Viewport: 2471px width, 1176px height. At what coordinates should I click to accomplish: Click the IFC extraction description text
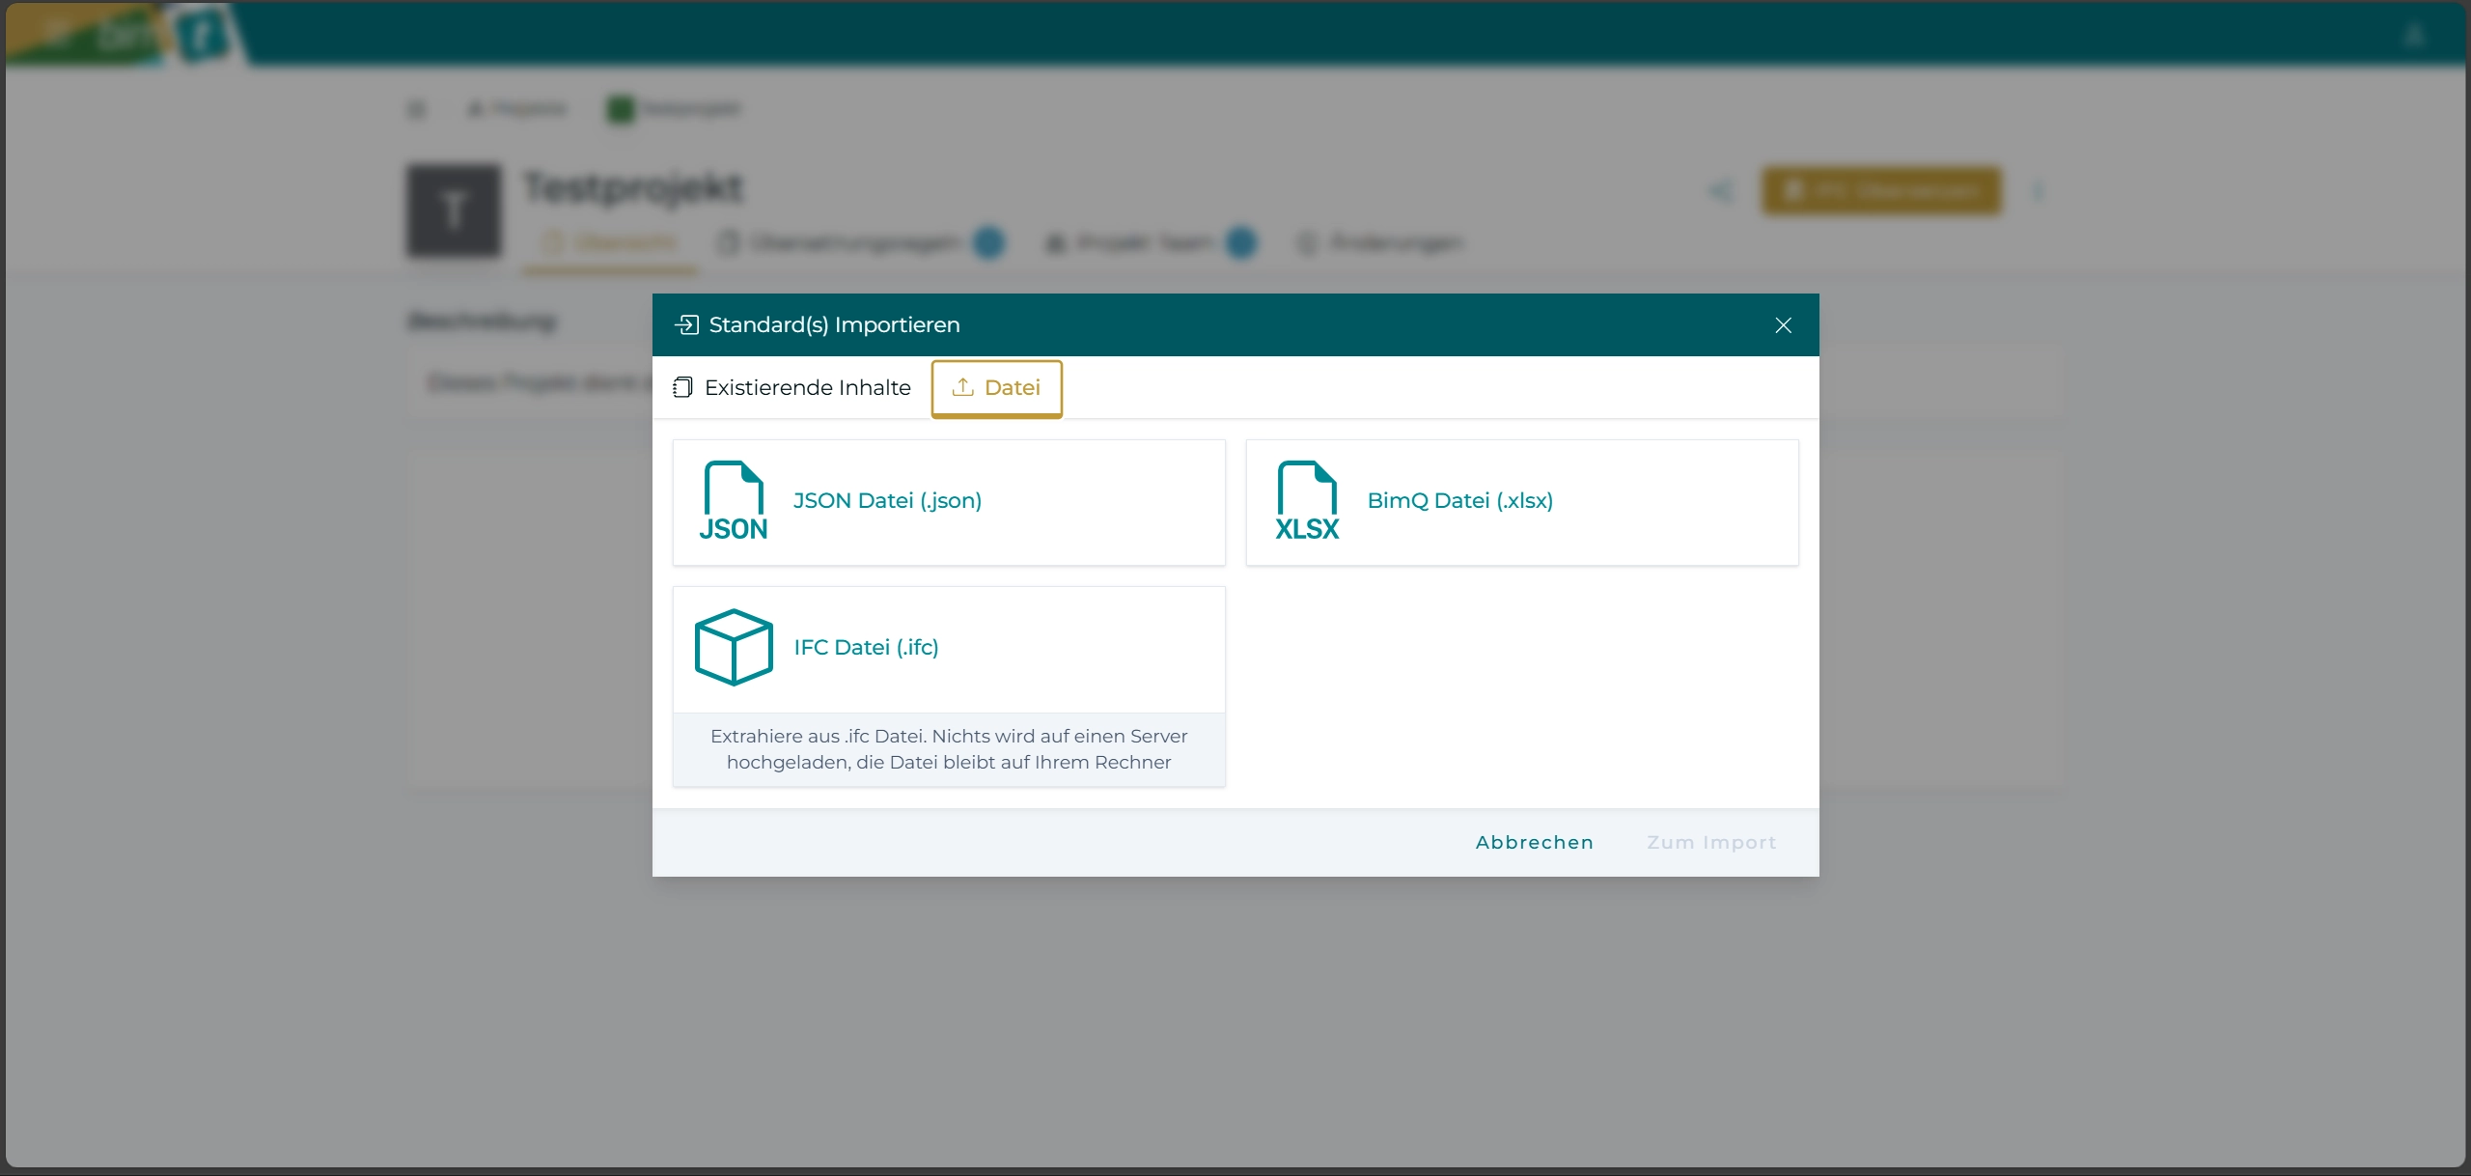pos(949,749)
